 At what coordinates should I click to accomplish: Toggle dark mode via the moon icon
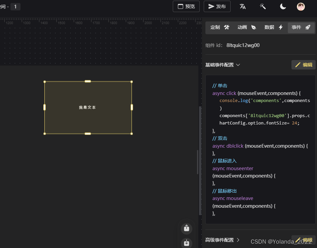click(283, 6)
